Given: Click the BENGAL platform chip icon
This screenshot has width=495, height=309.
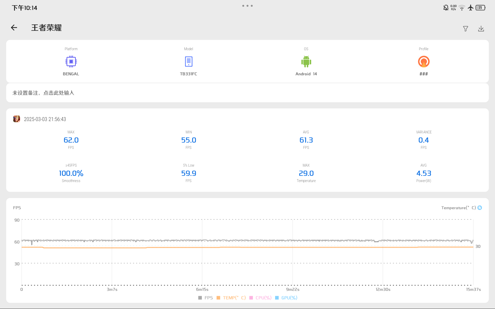Looking at the screenshot, I should pyautogui.click(x=71, y=62).
